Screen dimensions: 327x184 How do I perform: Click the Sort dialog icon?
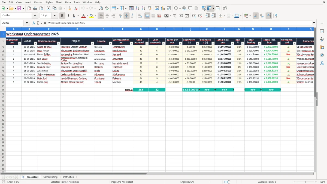pyautogui.click(x=131, y=8)
